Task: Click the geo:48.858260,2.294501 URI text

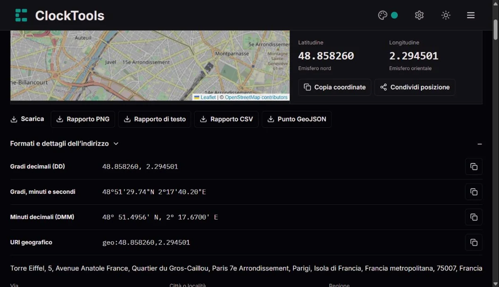Action: [x=146, y=242]
